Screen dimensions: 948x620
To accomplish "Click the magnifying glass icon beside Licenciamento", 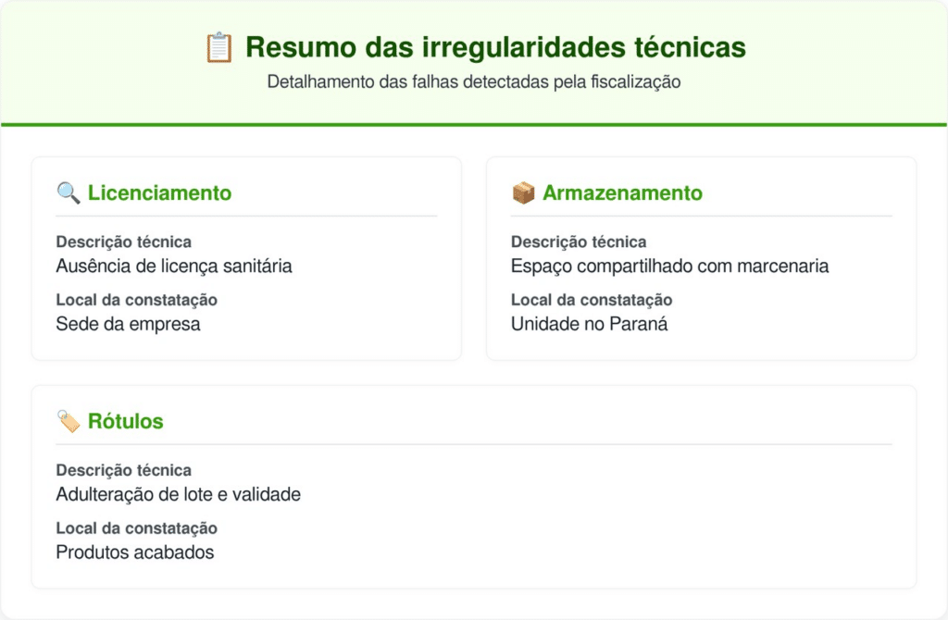I will tap(69, 193).
